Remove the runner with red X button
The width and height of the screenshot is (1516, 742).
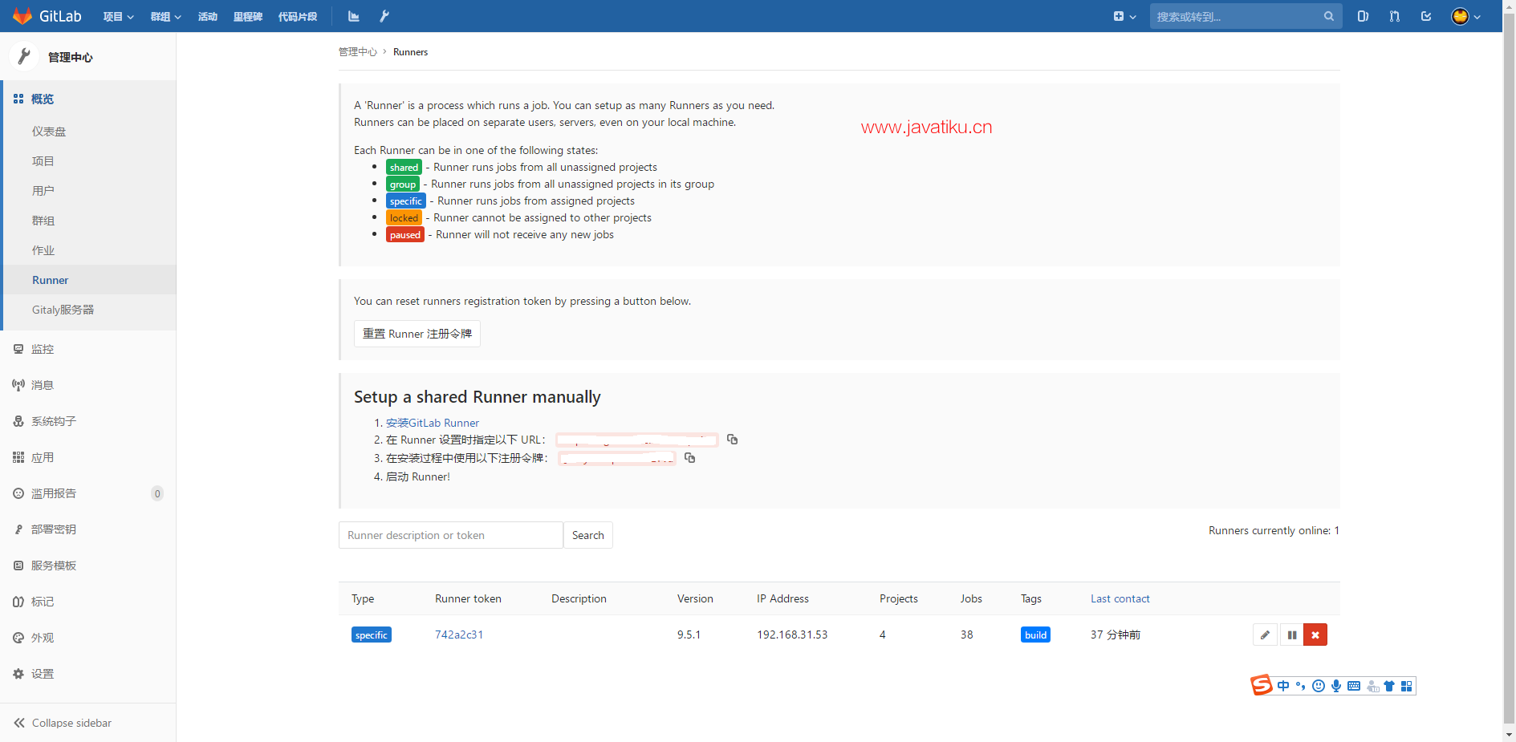point(1315,635)
